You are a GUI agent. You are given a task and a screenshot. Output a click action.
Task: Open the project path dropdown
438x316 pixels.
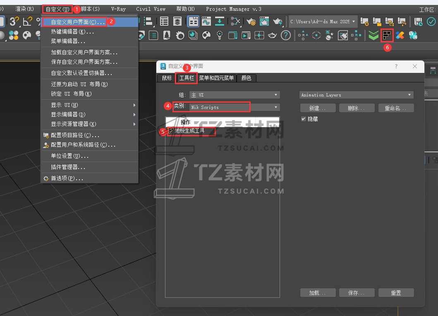click(x=323, y=22)
